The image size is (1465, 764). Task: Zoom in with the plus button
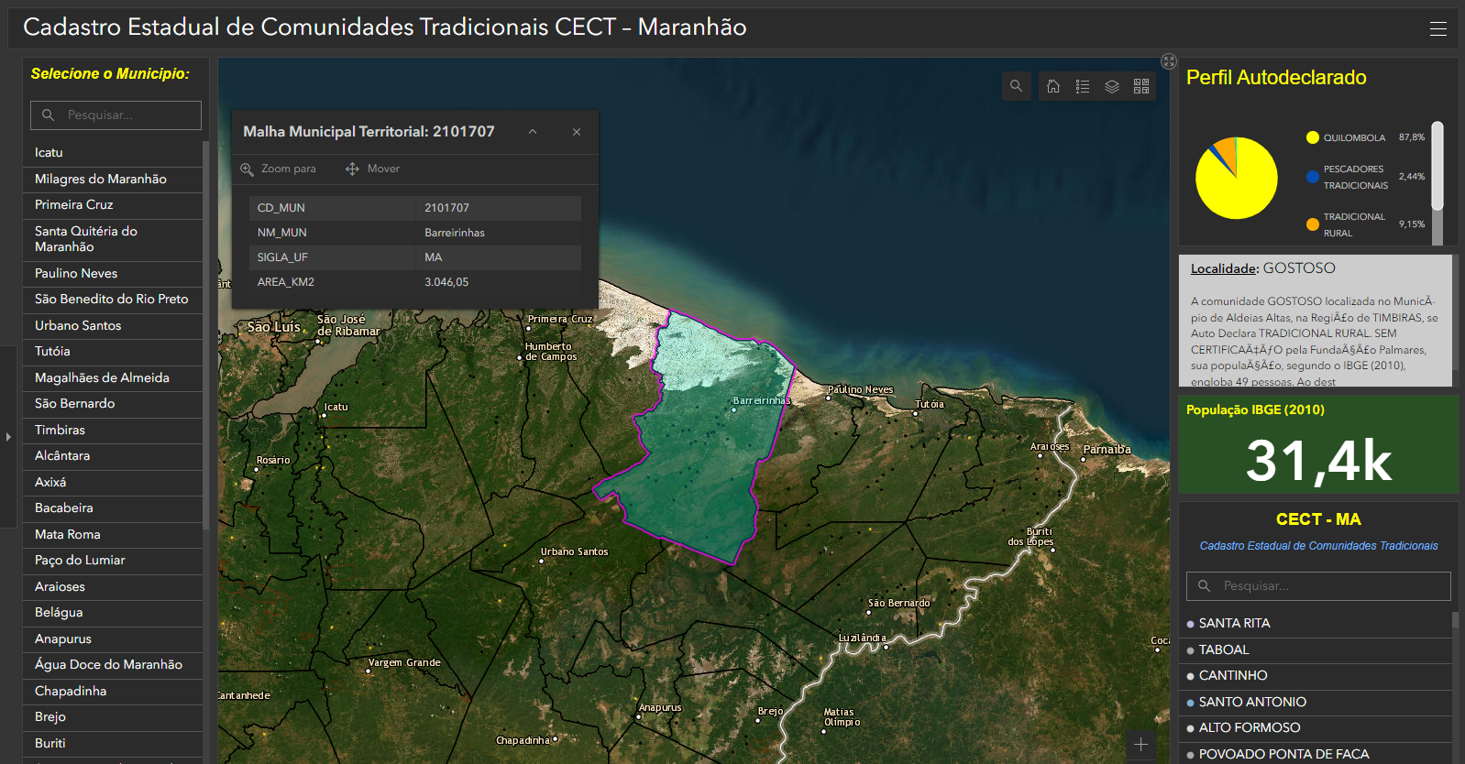[x=1140, y=745]
